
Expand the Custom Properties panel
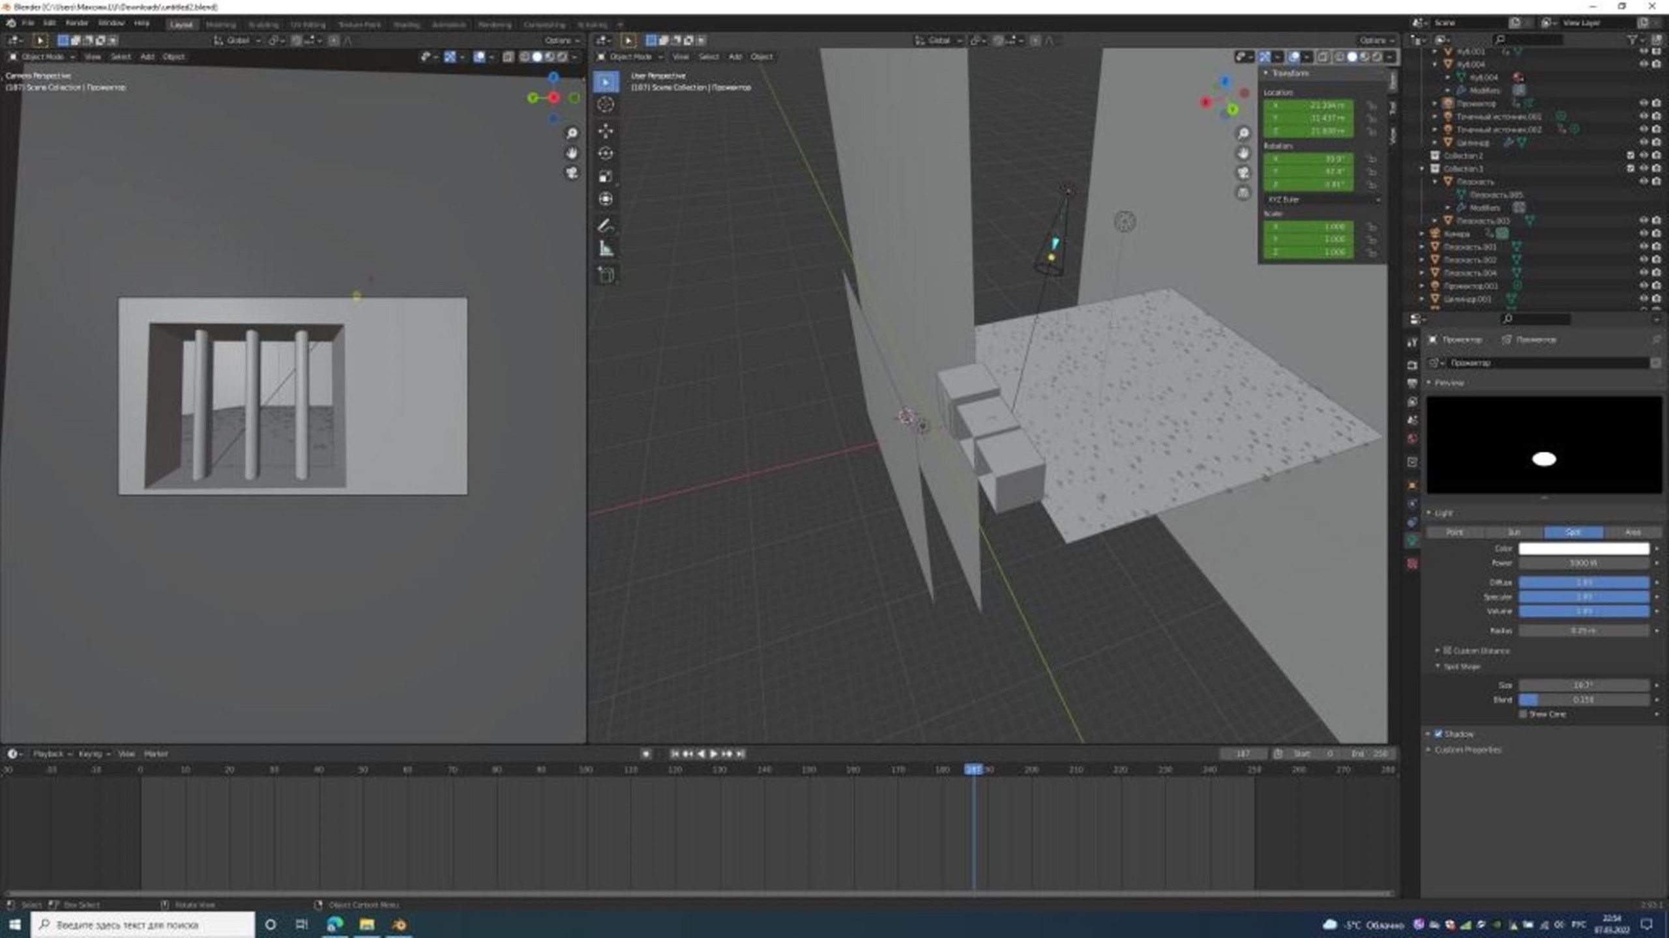1467,750
